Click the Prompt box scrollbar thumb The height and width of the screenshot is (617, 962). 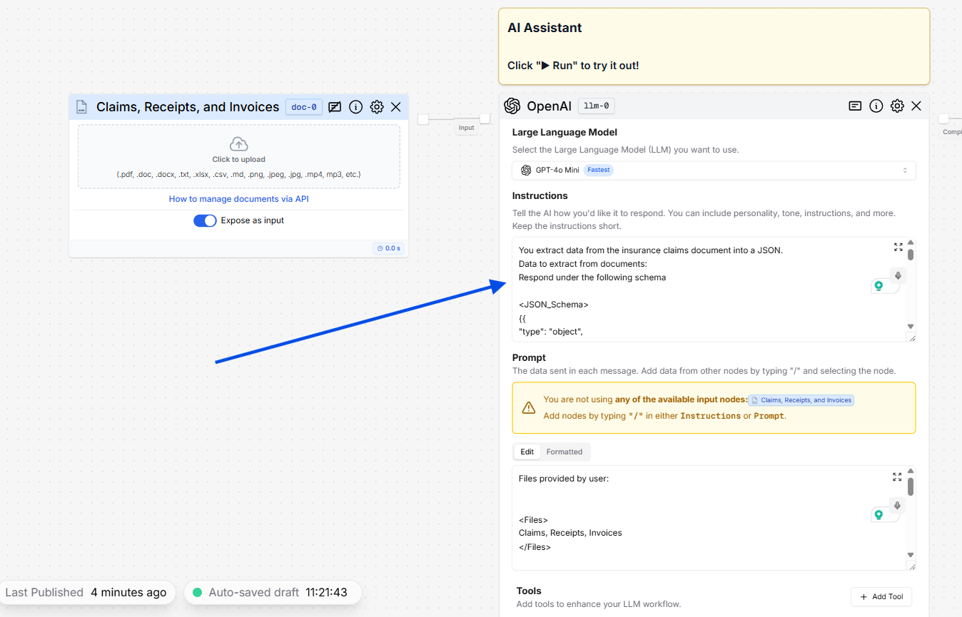[911, 486]
